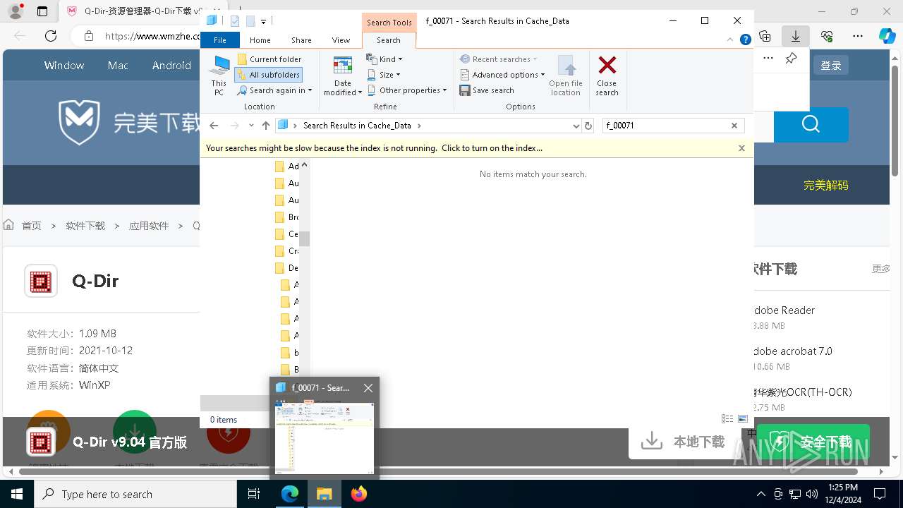Open Edge settings and more menu
Screen dimensions: 903x508
click(x=858, y=35)
